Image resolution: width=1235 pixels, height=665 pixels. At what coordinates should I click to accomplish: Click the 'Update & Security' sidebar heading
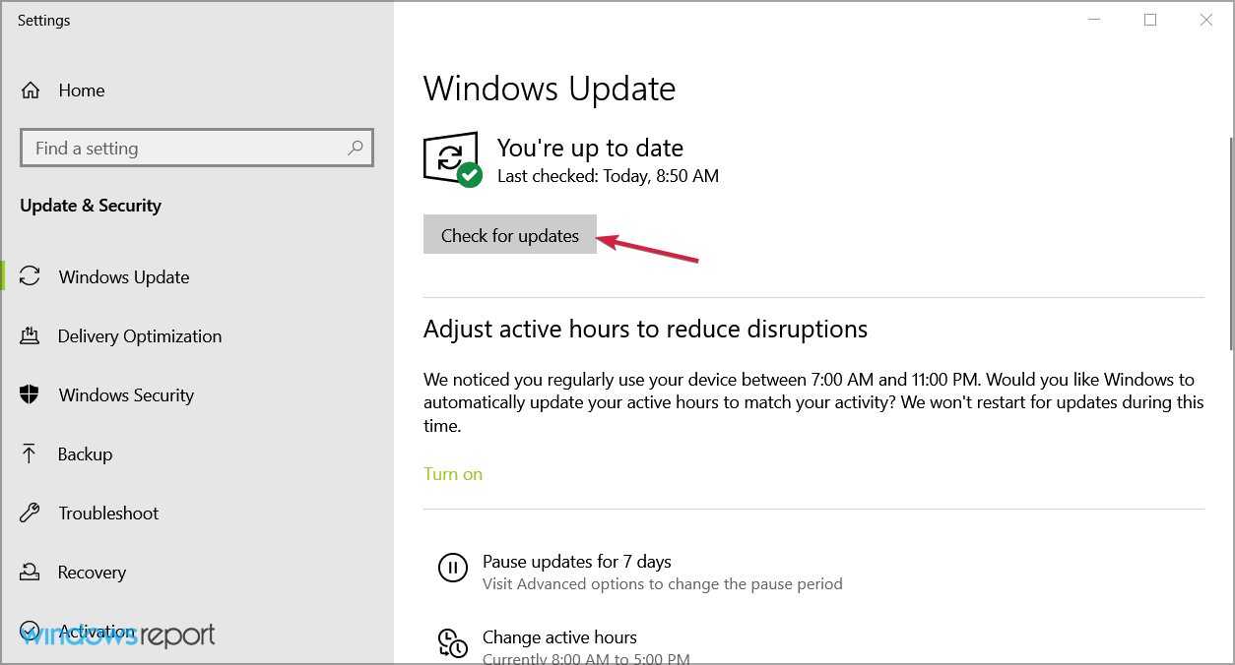point(91,206)
